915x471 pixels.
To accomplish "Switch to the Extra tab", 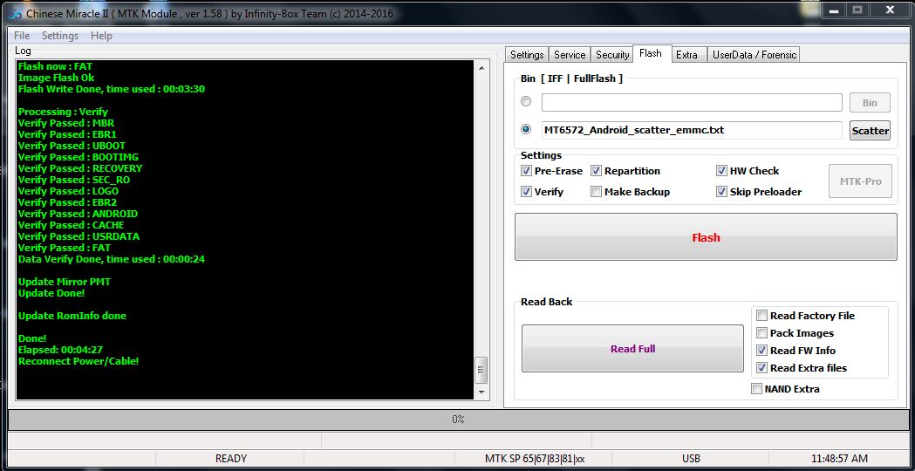I will (686, 54).
